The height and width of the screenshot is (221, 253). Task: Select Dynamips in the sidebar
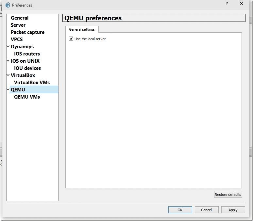22,47
